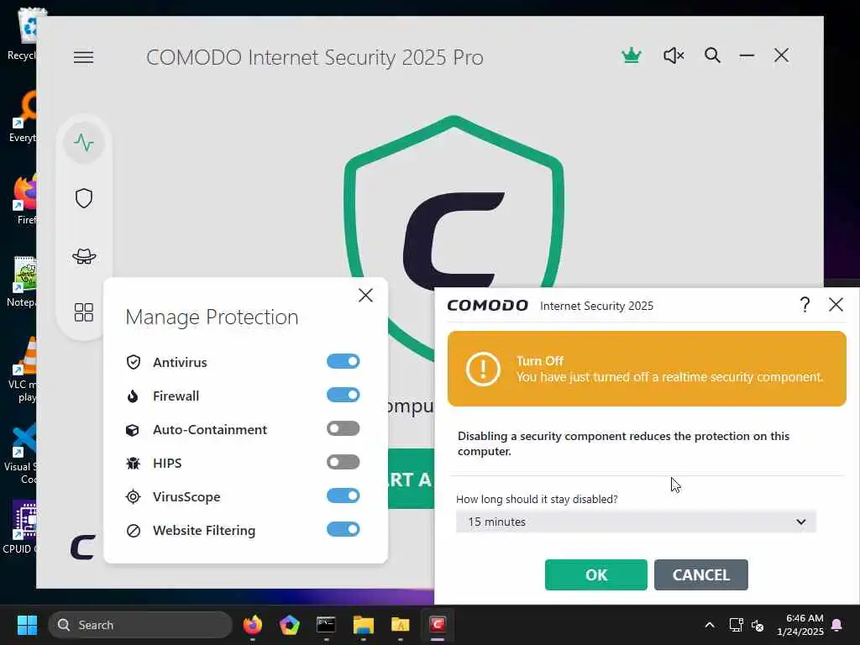Click the Website Filtering blocked-circle icon

(134, 531)
